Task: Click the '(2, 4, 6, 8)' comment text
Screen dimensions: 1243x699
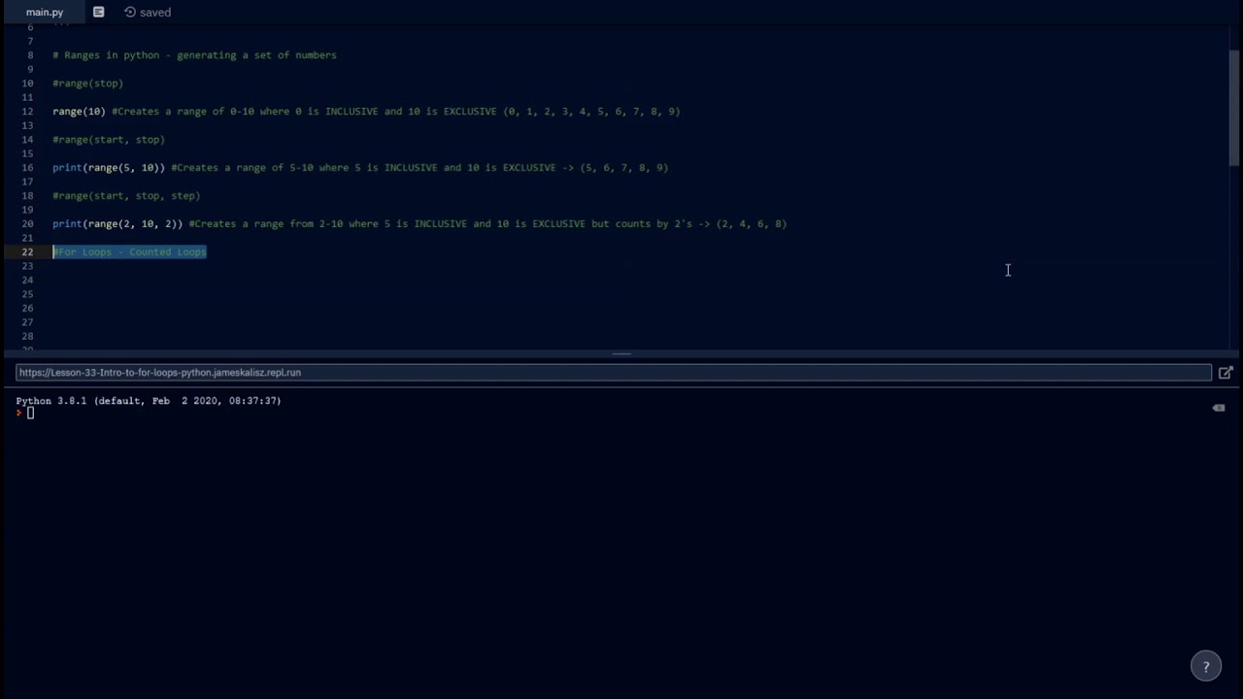Action: [x=752, y=224]
